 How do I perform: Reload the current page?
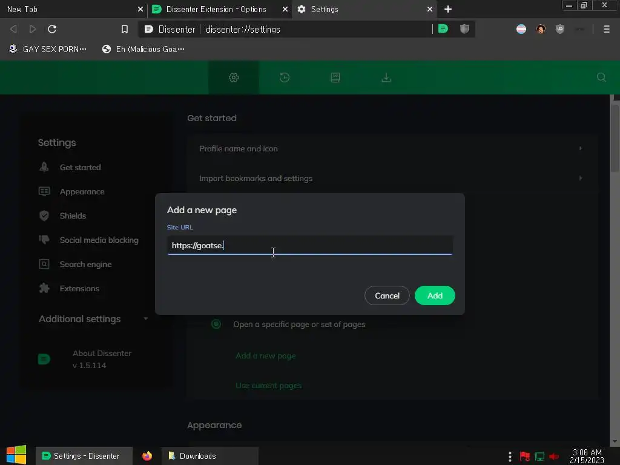coord(52,29)
